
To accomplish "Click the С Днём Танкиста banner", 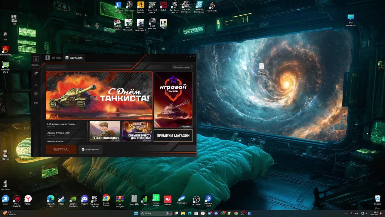I will 99,96.
